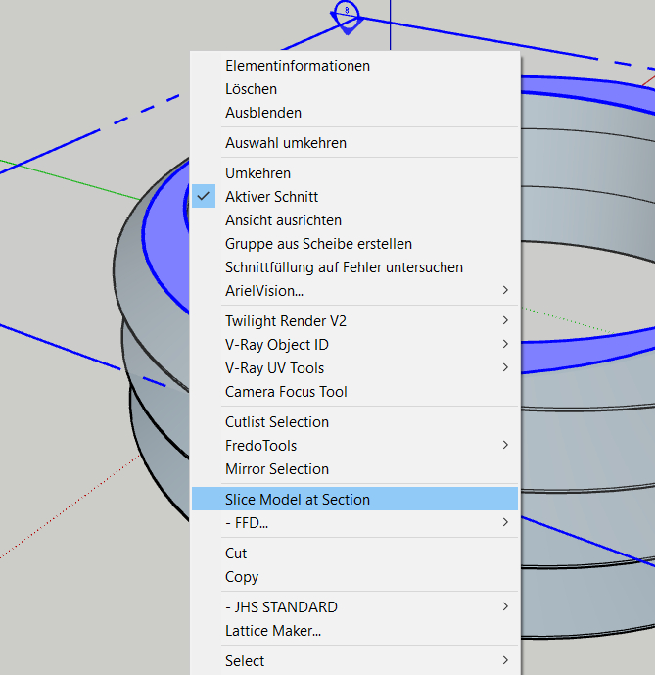The width and height of the screenshot is (655, 675).
Task: Expand the ArielVision submenu arrow
Action: 505,291
